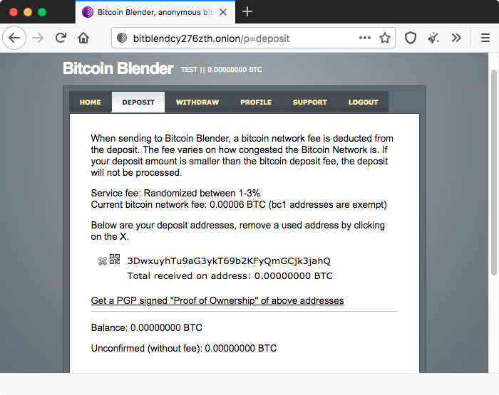Click the New Identity broom icon

pos(433,38)
